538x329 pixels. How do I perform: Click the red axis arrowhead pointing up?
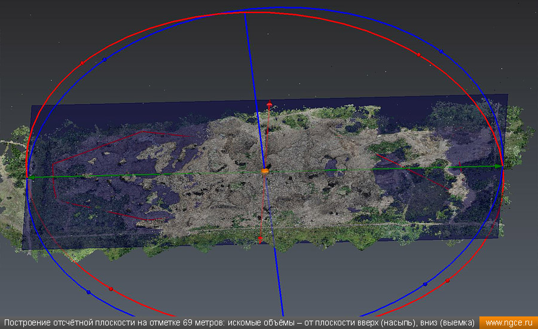tap(270, 103)
